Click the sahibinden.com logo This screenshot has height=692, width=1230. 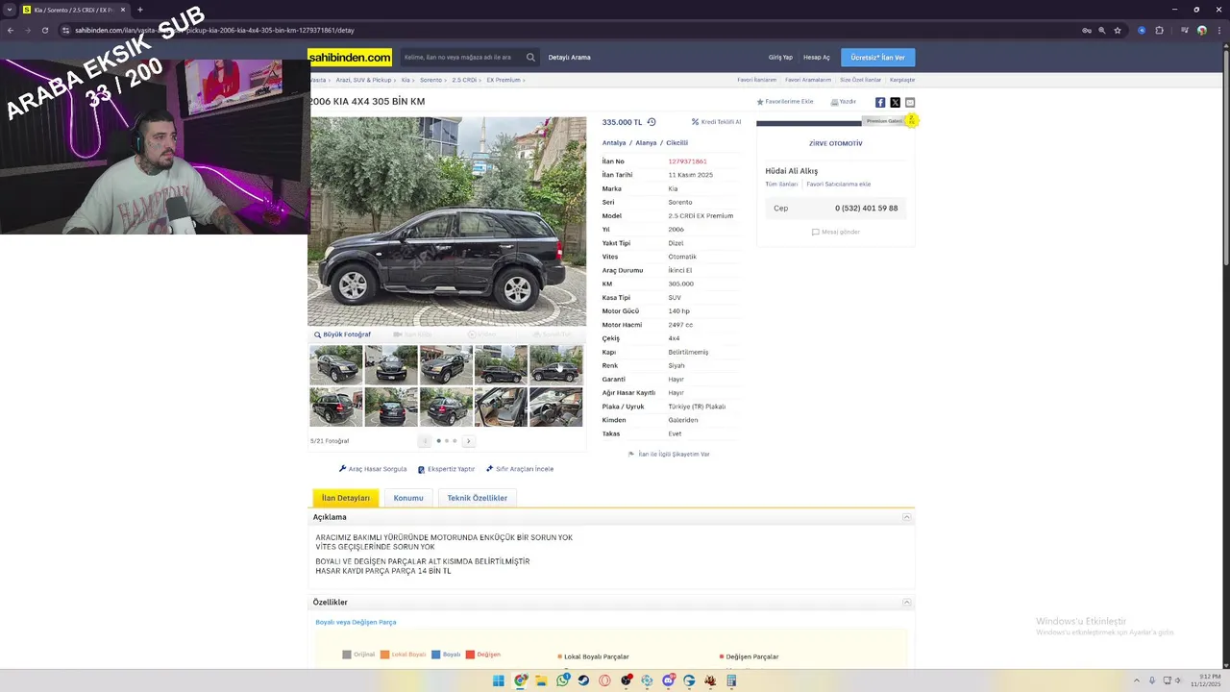pyautogui.click(x=350, y=58)
